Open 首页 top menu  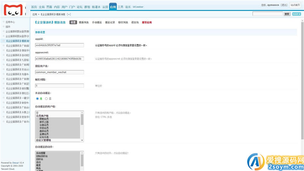pos(34,7)
